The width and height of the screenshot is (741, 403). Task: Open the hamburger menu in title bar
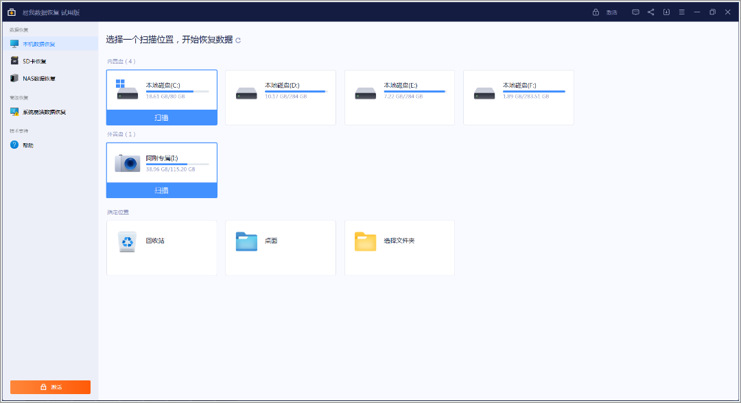click(681, 12)
